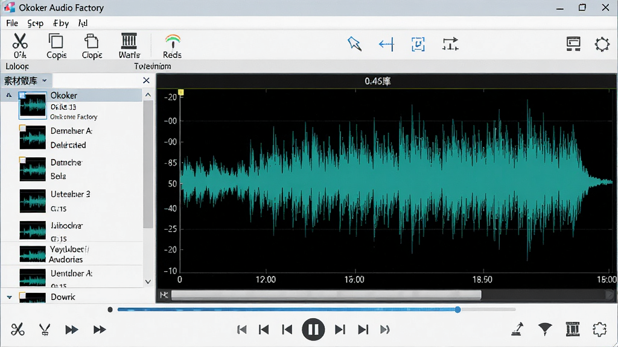Open the File menu
The height and width of the screenshot is (347, 618).
[12, 23]
